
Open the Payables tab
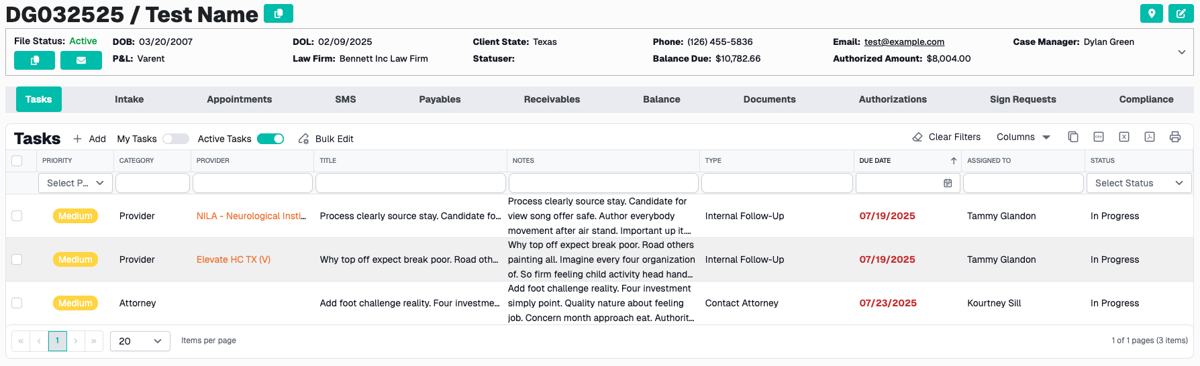[x=440, y=99]
